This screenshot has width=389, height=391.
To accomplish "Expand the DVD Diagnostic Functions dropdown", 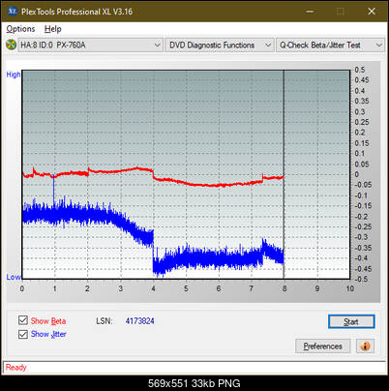I will [x=220, y=45].
